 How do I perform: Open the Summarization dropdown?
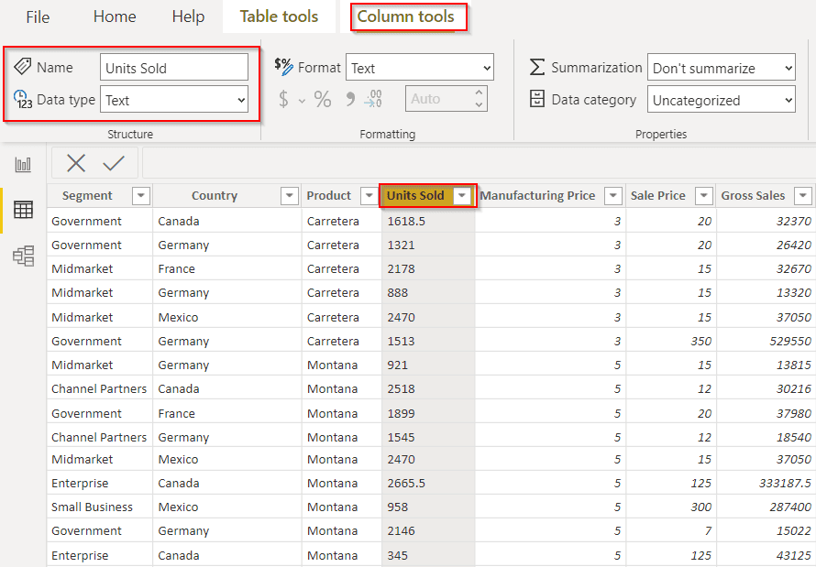(722, 68)
